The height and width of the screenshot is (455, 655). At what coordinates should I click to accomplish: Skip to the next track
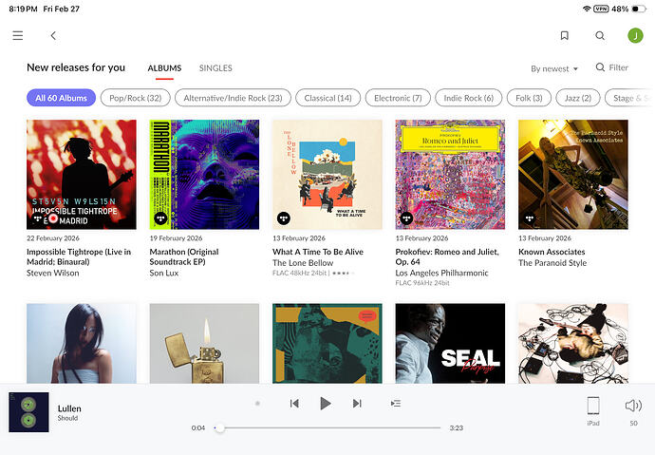[357, 404]
